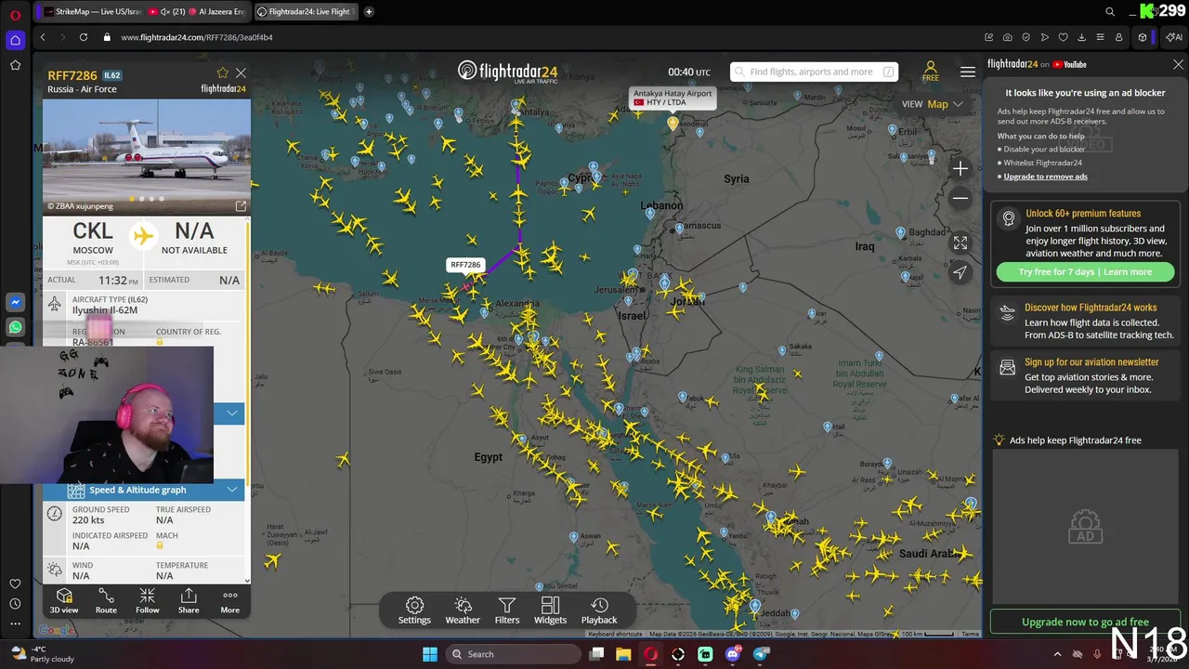The image size is (1189, 669).
Task: Click the IL62 aircraft type badge
Action: [x=111, y=75]
